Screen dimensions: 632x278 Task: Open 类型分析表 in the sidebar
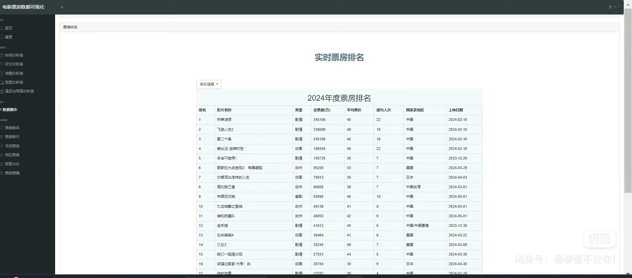click(x=14, y=83)
